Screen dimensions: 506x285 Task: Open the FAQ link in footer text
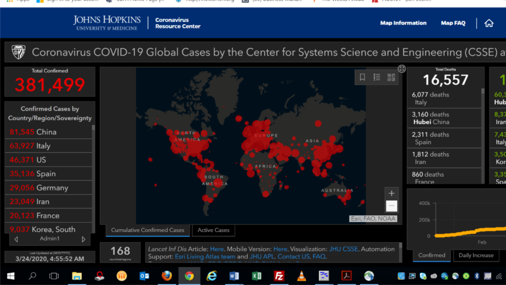tap(319, 256)
